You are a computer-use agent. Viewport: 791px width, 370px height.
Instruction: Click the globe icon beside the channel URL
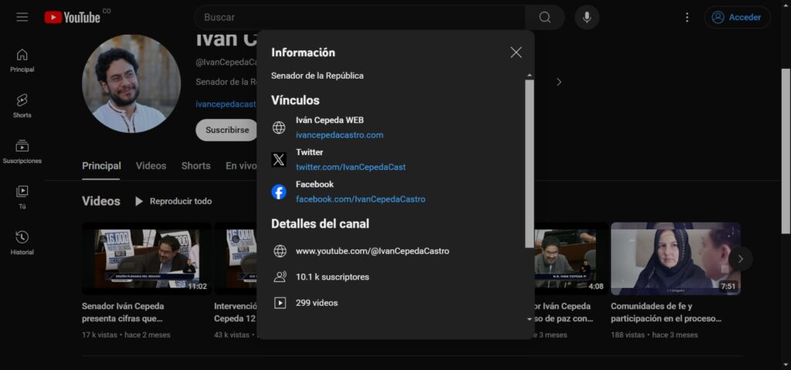[x=280, y=251]
